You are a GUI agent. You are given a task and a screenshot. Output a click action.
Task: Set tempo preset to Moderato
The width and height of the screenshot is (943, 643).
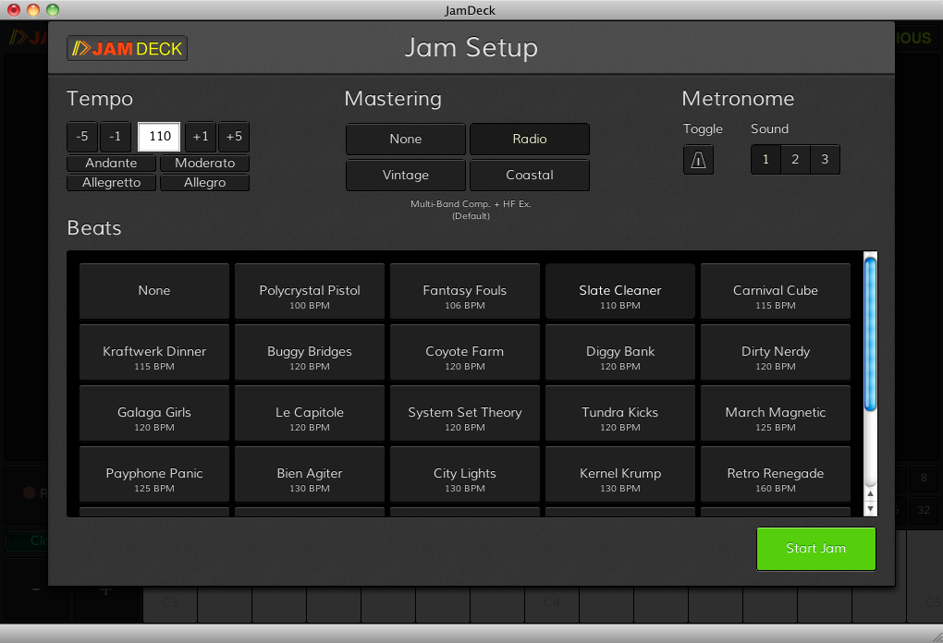[204, 163]
